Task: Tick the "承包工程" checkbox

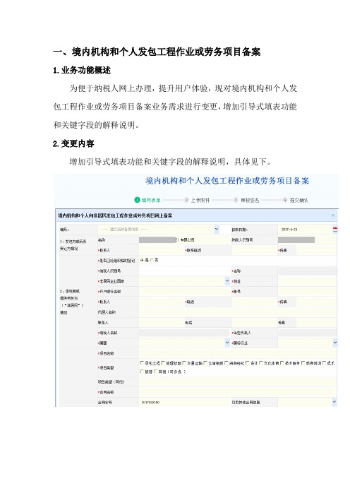Action: [x=142, y=363]
